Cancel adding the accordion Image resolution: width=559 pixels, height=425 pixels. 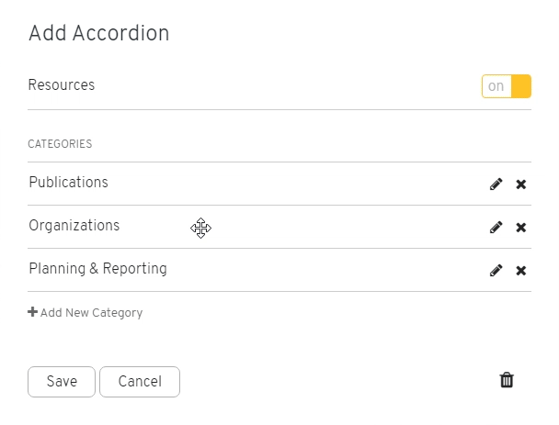(140, 382)
